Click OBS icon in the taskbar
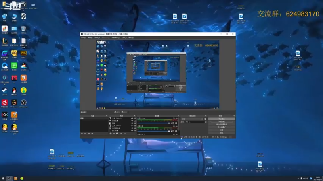This screenshot has height=181, width=323. click(x=9, y=179)
